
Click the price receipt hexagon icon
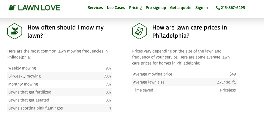coord(139,31)
